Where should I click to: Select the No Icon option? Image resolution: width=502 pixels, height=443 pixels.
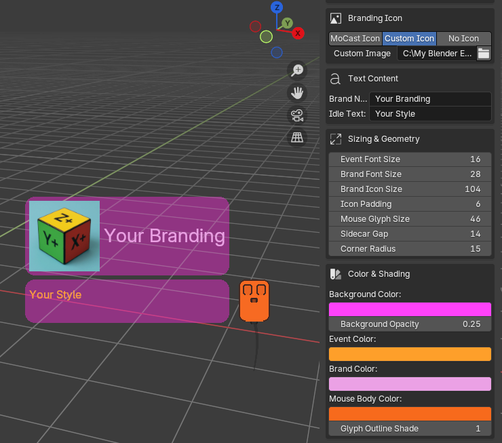click(x=464, y=39)
